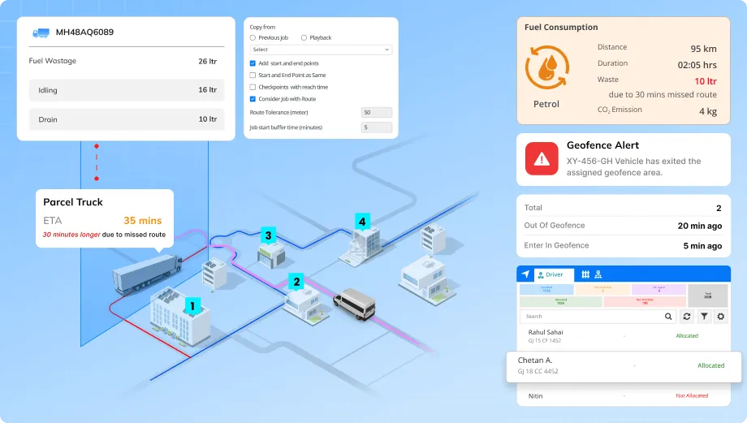Refresh the driver list
The image size is (747, 423).
point(687,317)
